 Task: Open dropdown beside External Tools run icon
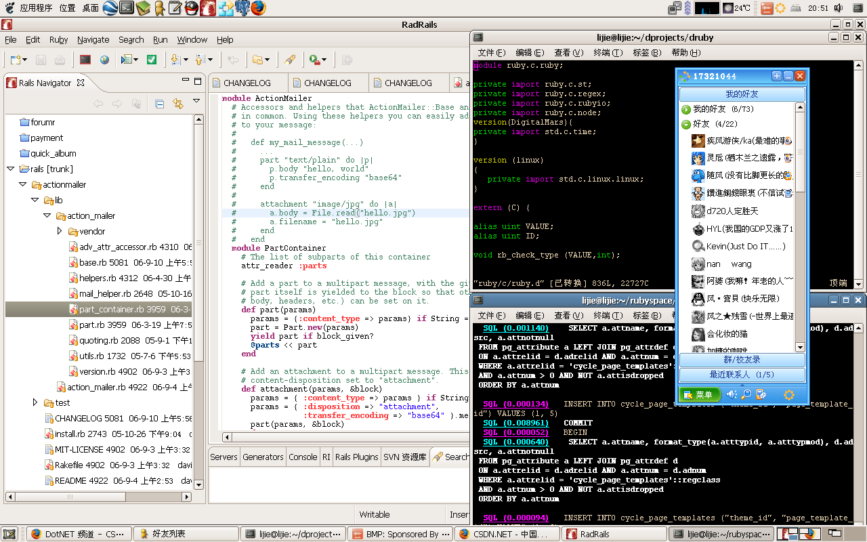click(324, 60)
